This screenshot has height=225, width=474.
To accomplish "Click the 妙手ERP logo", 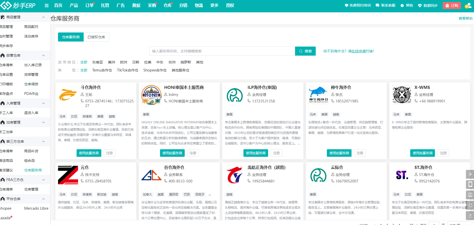I will (x=18, y=5).
